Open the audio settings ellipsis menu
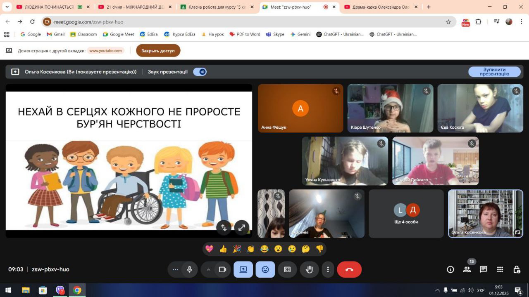 pyautogui.click(x=175, y=269)
